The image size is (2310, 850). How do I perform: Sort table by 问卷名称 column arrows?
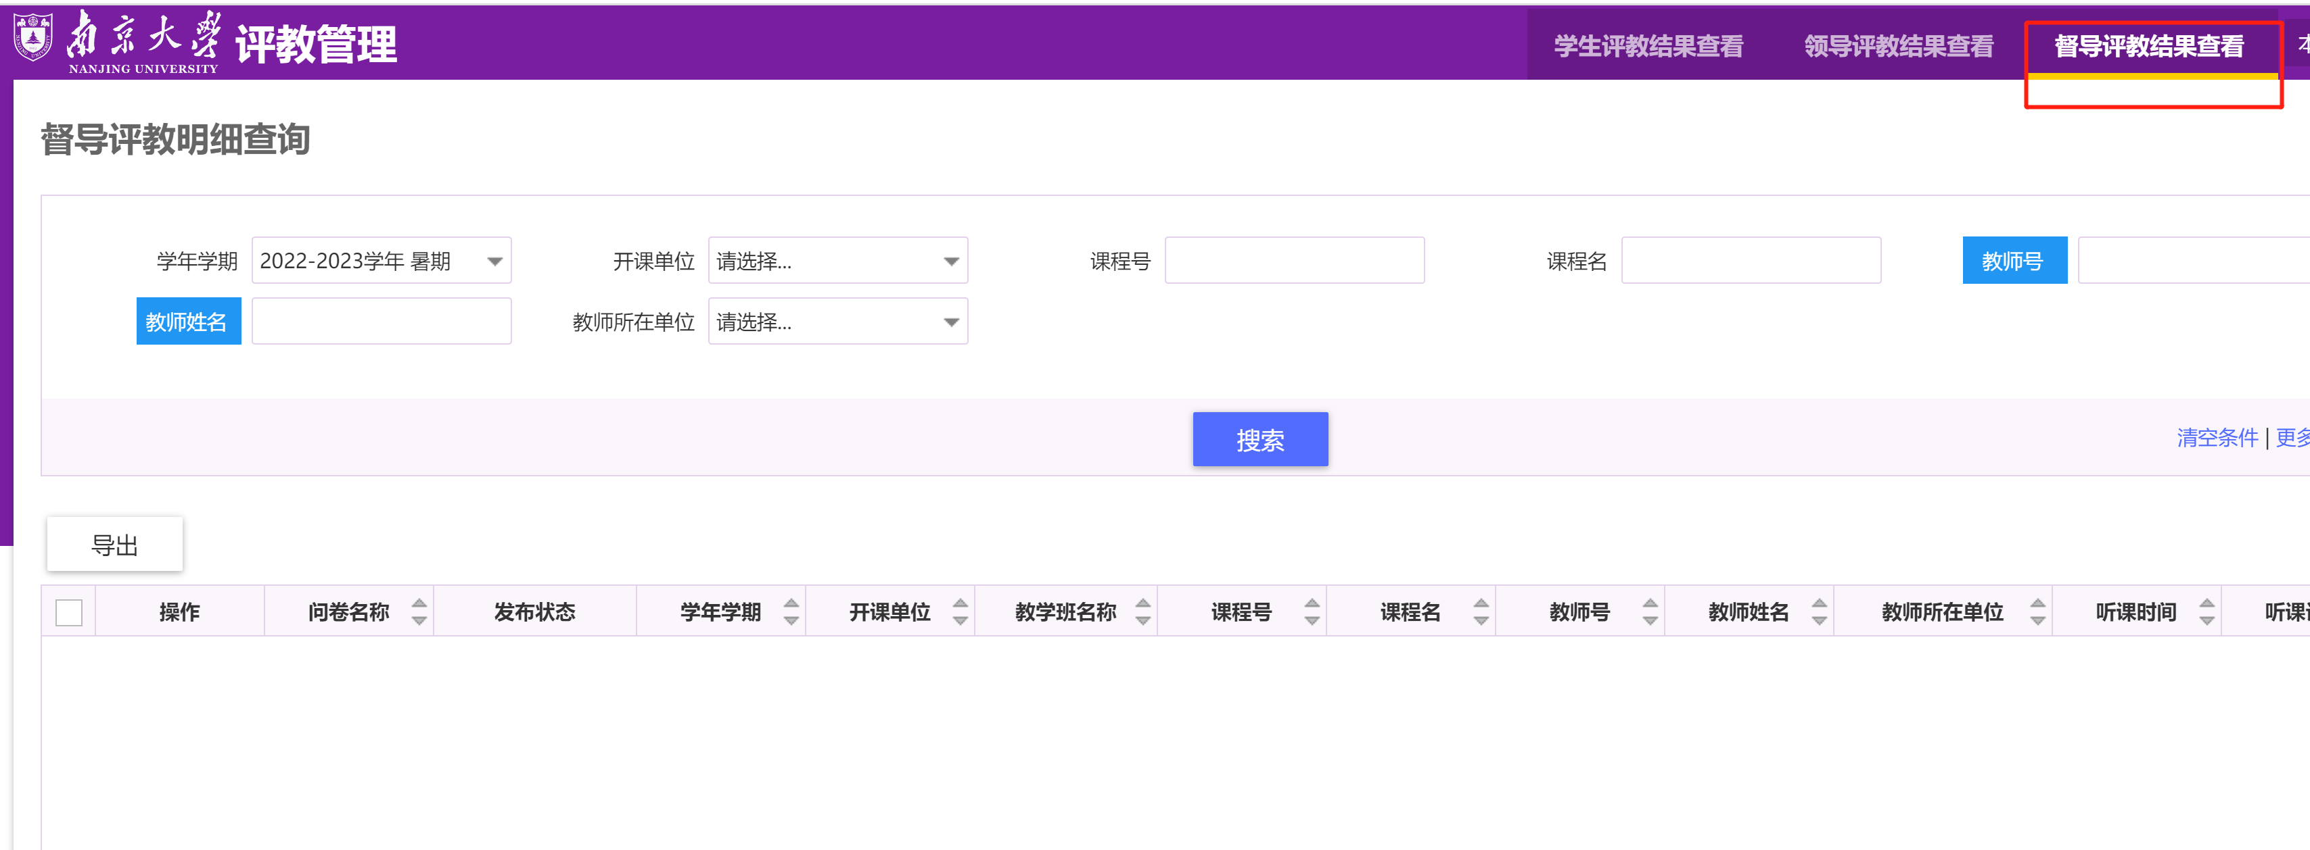click(x=419, y=611)
